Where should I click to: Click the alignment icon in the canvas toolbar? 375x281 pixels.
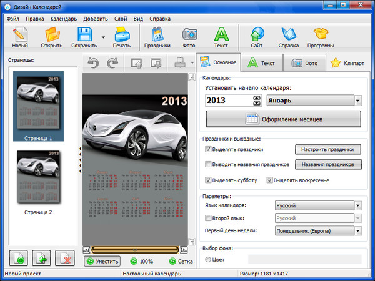click(180, 62)
